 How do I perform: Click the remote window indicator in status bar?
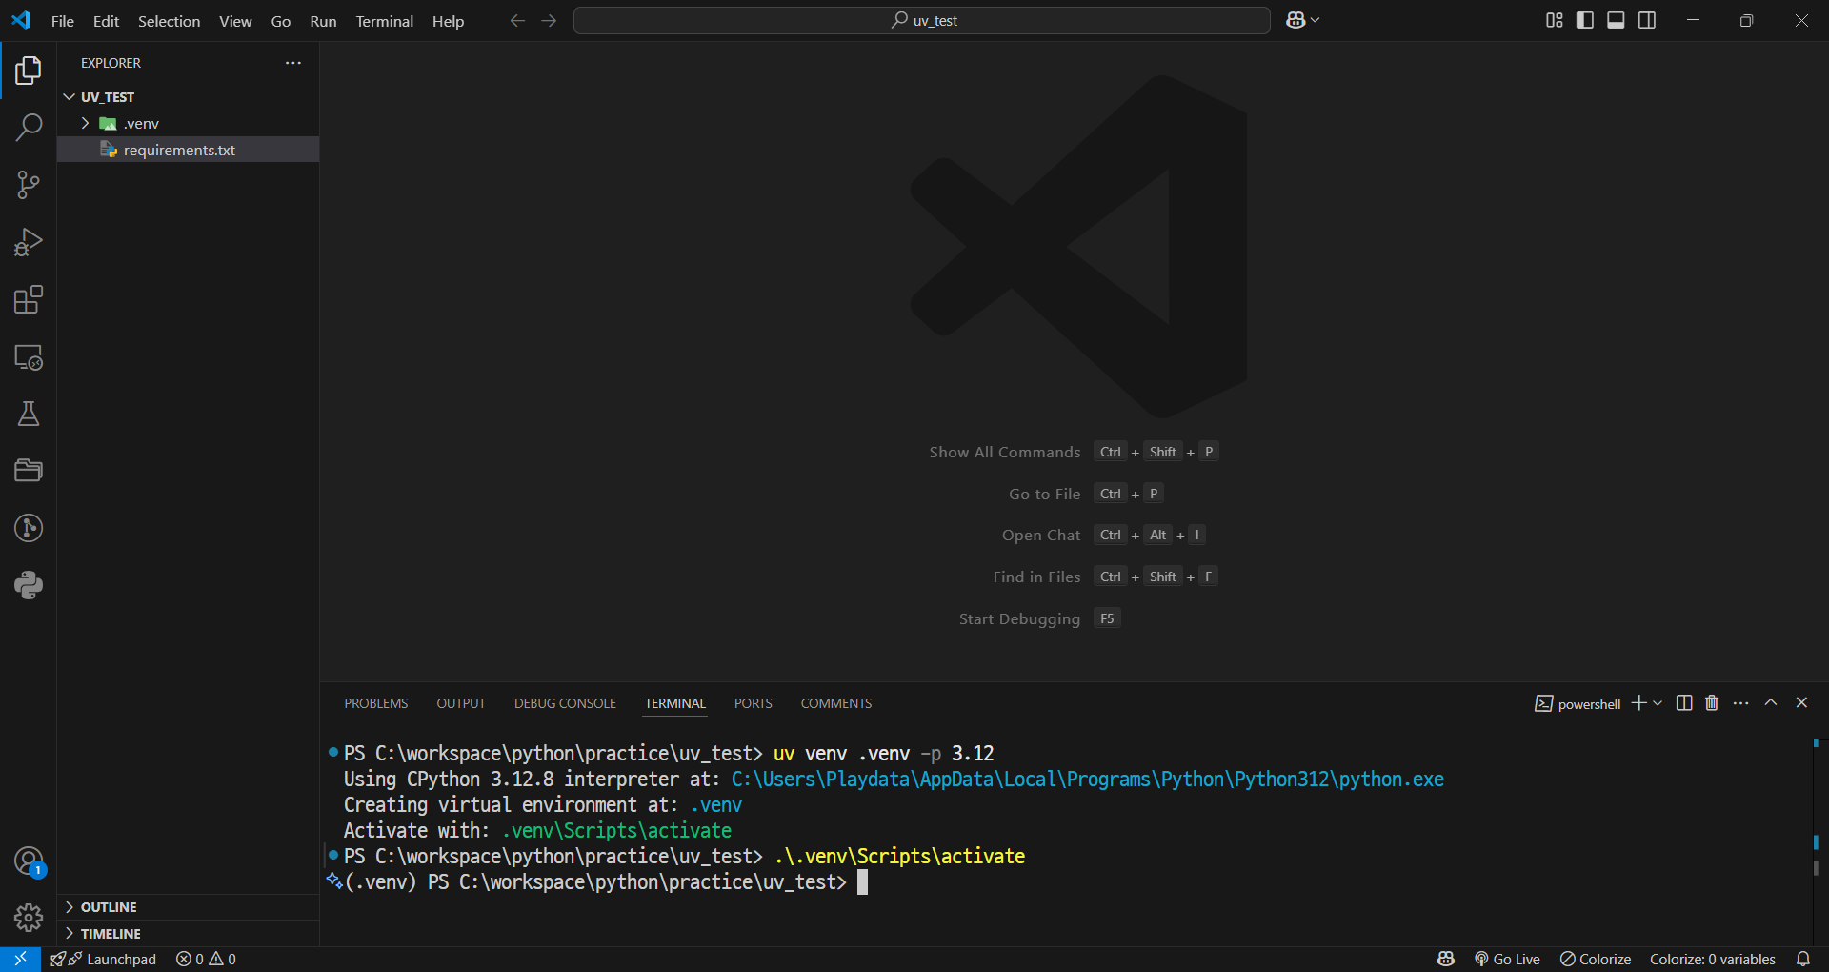[x=20, y=959]
